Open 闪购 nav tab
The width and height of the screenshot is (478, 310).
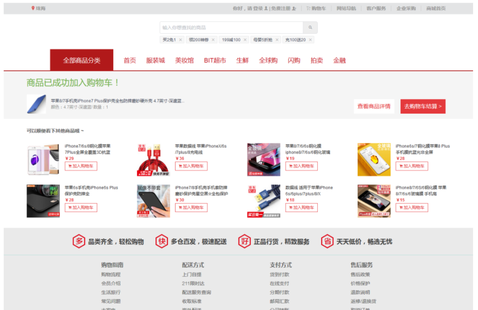point(294,60)
